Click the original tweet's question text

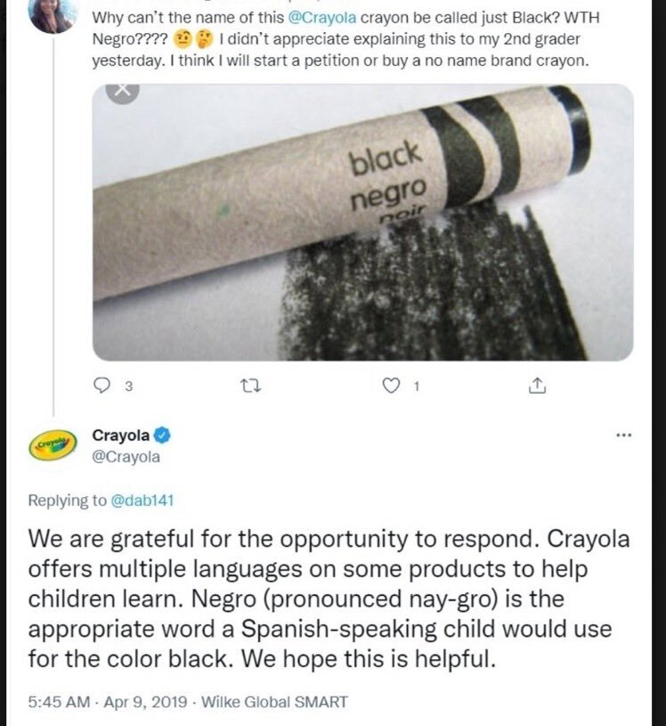(338, 41)
